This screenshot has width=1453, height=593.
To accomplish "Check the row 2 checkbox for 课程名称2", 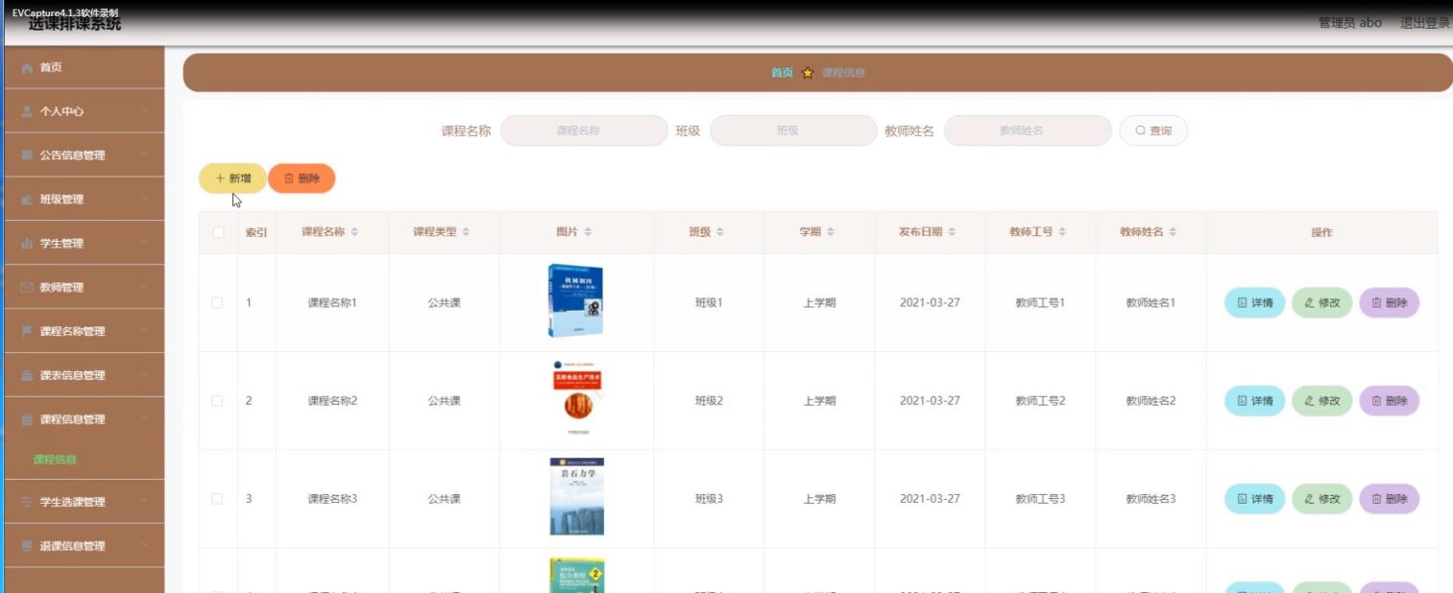I will click(217, 401).
